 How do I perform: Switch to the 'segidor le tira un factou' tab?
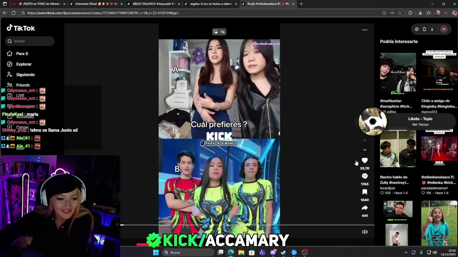[x=211, y=4]
